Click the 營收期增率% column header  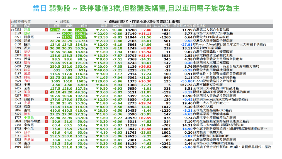pyautogui.click(x=183, y=26)
